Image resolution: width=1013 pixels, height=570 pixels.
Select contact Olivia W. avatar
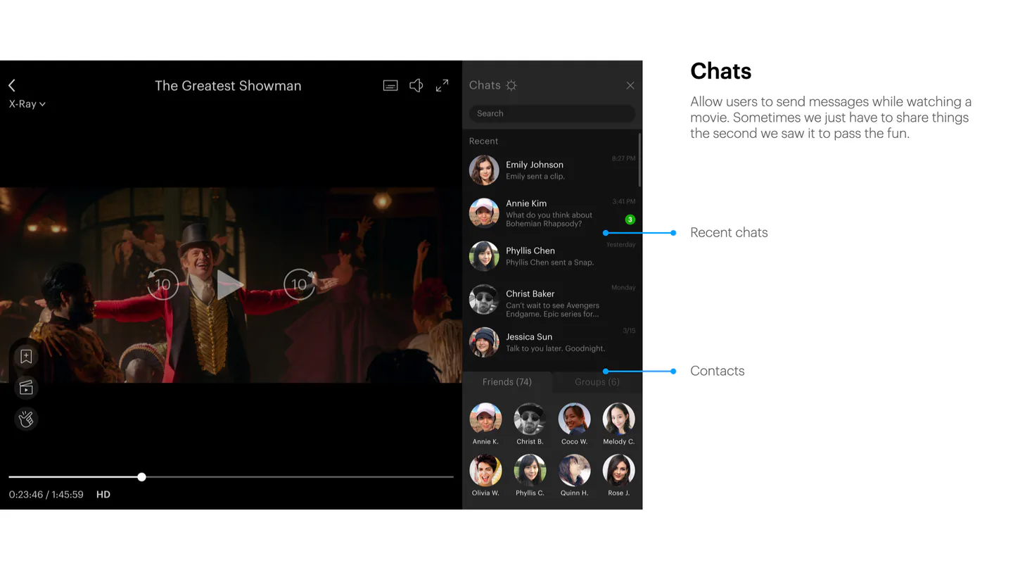pos(485,470)
